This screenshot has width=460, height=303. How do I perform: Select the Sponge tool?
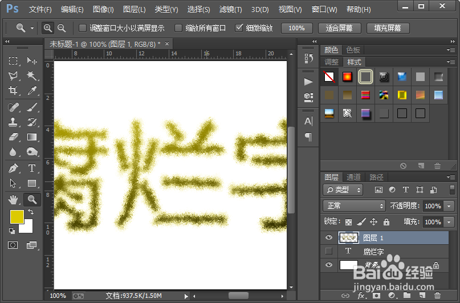[x=32, y=152]
